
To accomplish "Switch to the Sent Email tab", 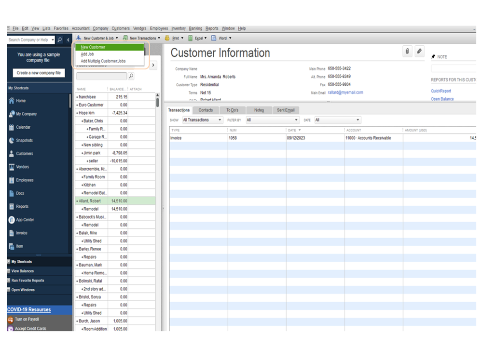I will click(286, 110).
